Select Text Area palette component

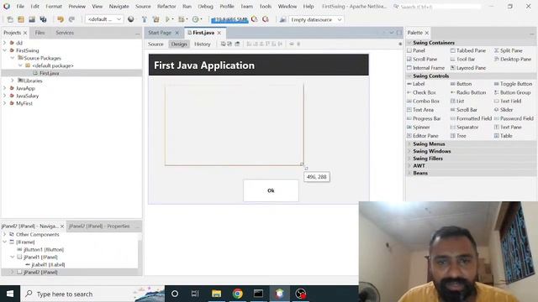click(x=420, y=110)
